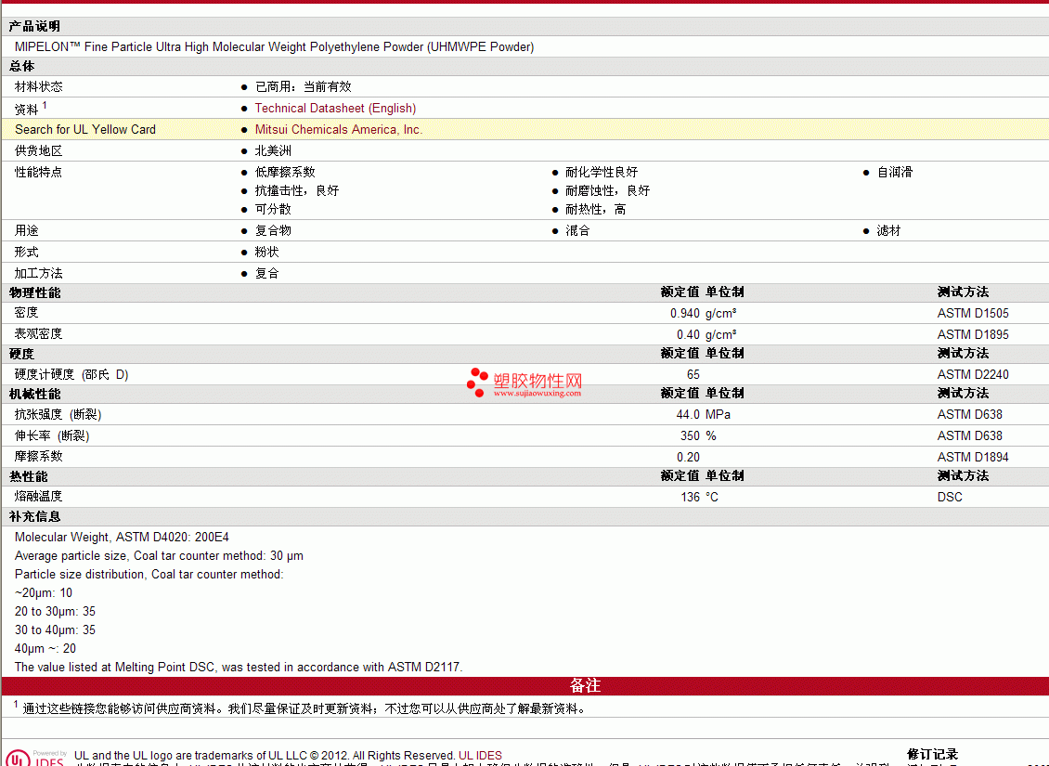
Task: Click the ASTM D638 cell in 伸长率 row
Action: [969, 436]
